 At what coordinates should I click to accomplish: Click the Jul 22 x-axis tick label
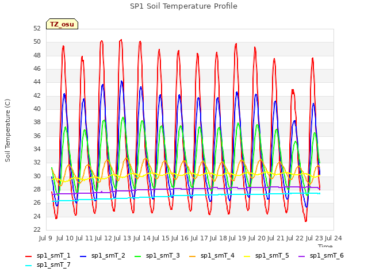[295, 238]
